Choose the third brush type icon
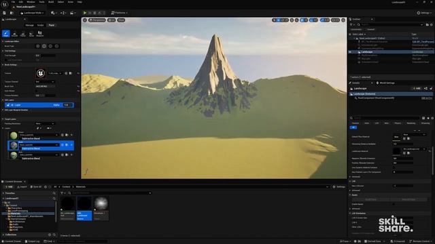Viewport: 435px width, 244px height. pyautogui.click(x=50, y=46)
